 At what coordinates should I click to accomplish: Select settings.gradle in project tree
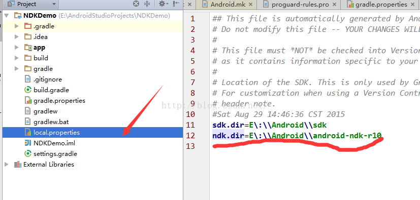(x=55, y=154)
